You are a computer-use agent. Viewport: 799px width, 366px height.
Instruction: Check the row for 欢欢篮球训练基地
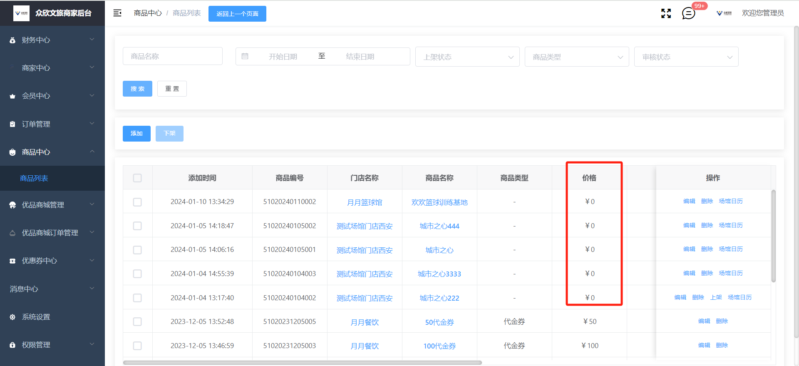coord(137,202)
